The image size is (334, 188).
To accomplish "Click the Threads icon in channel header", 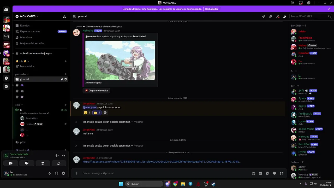I will [264, 16].
